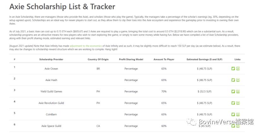Open Axie Hash's Twitter link icon
Screen dimensions: 262x133
(233, 80)
